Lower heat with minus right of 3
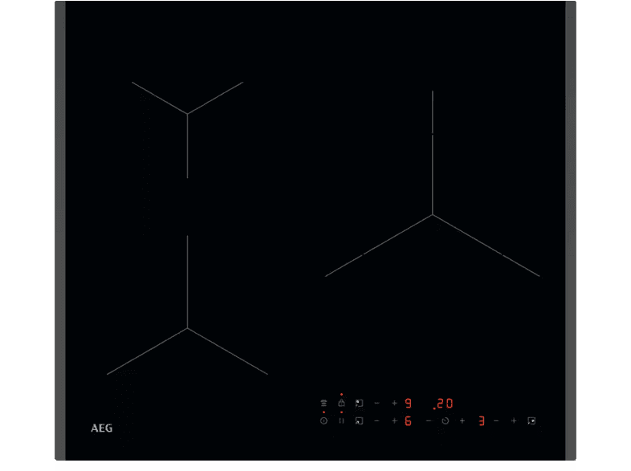Viewport: 631px width, 471px height. pos(496,420)
